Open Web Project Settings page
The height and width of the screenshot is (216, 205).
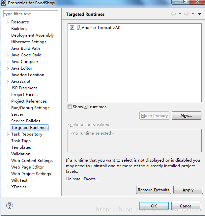pos(31,174)
